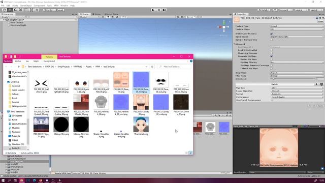Open the Component menu

[x=39, y=6]
